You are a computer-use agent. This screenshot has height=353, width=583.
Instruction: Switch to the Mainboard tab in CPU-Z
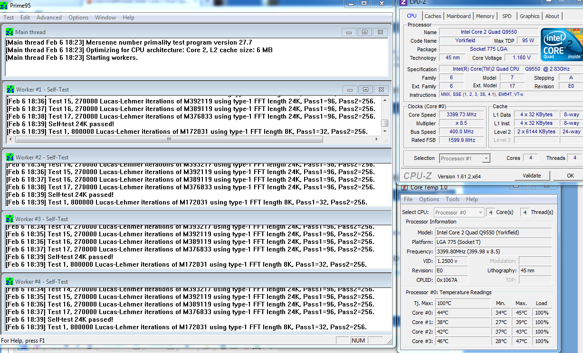[x=459, y=16]
